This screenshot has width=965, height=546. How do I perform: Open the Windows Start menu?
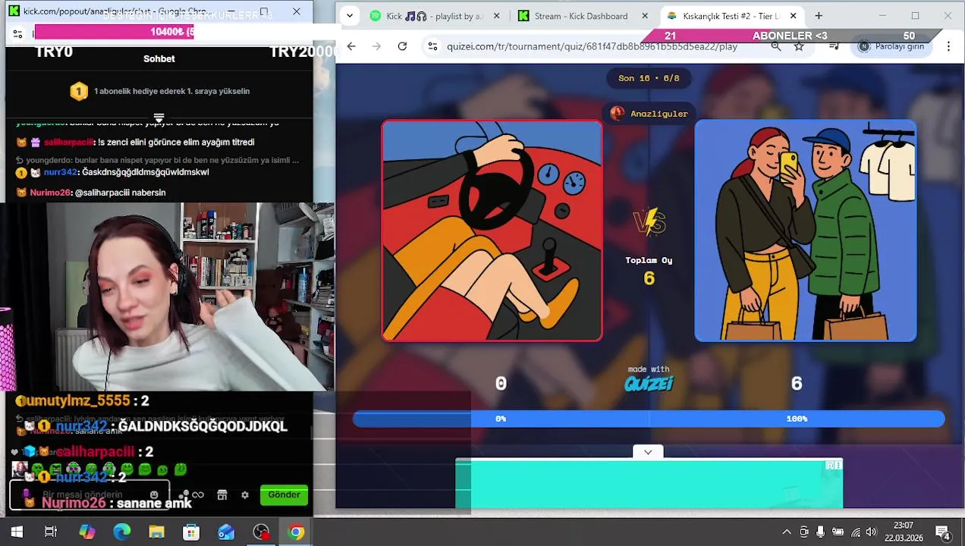point(17,532)
